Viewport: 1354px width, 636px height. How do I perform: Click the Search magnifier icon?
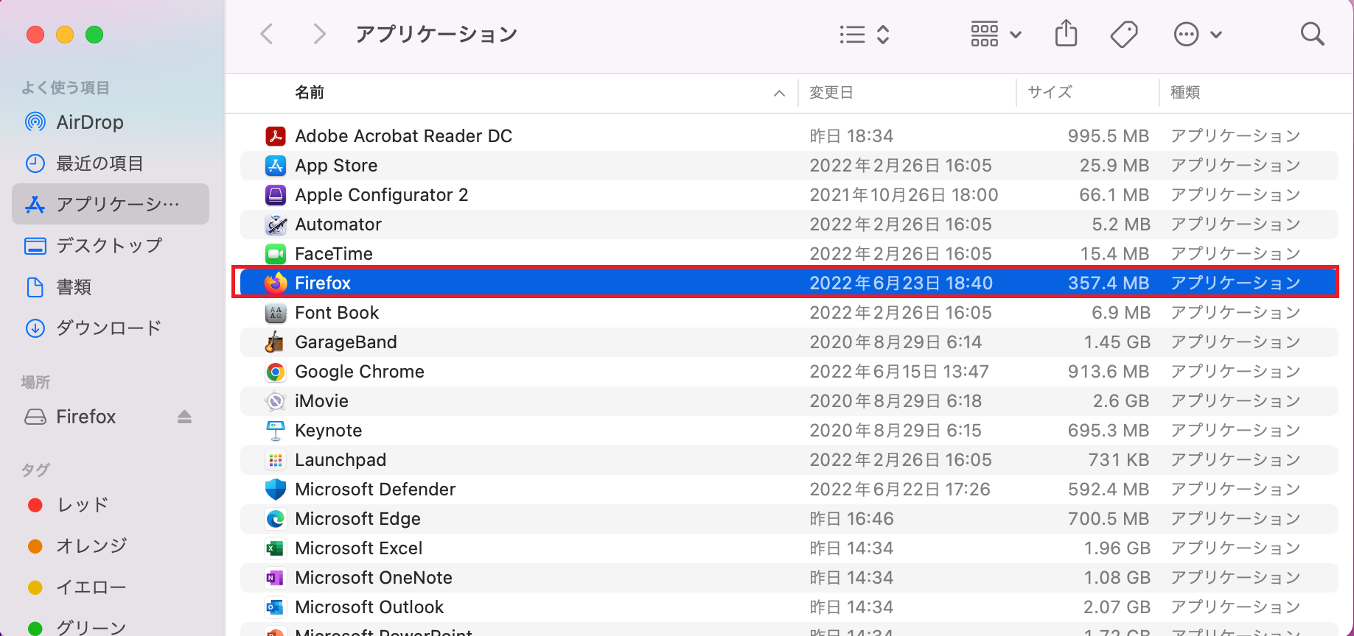click(x=1312, y=34)
